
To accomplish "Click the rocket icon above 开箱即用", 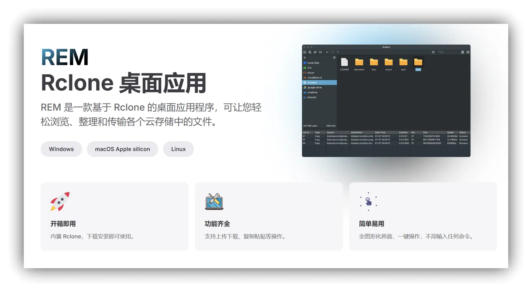I will point(60,201).
